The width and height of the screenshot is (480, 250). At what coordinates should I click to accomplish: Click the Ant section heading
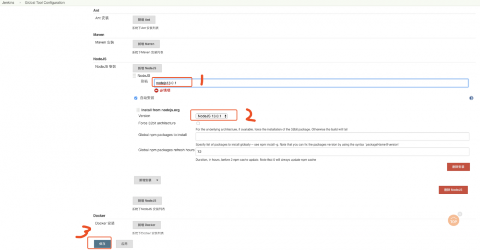point(96,11)
